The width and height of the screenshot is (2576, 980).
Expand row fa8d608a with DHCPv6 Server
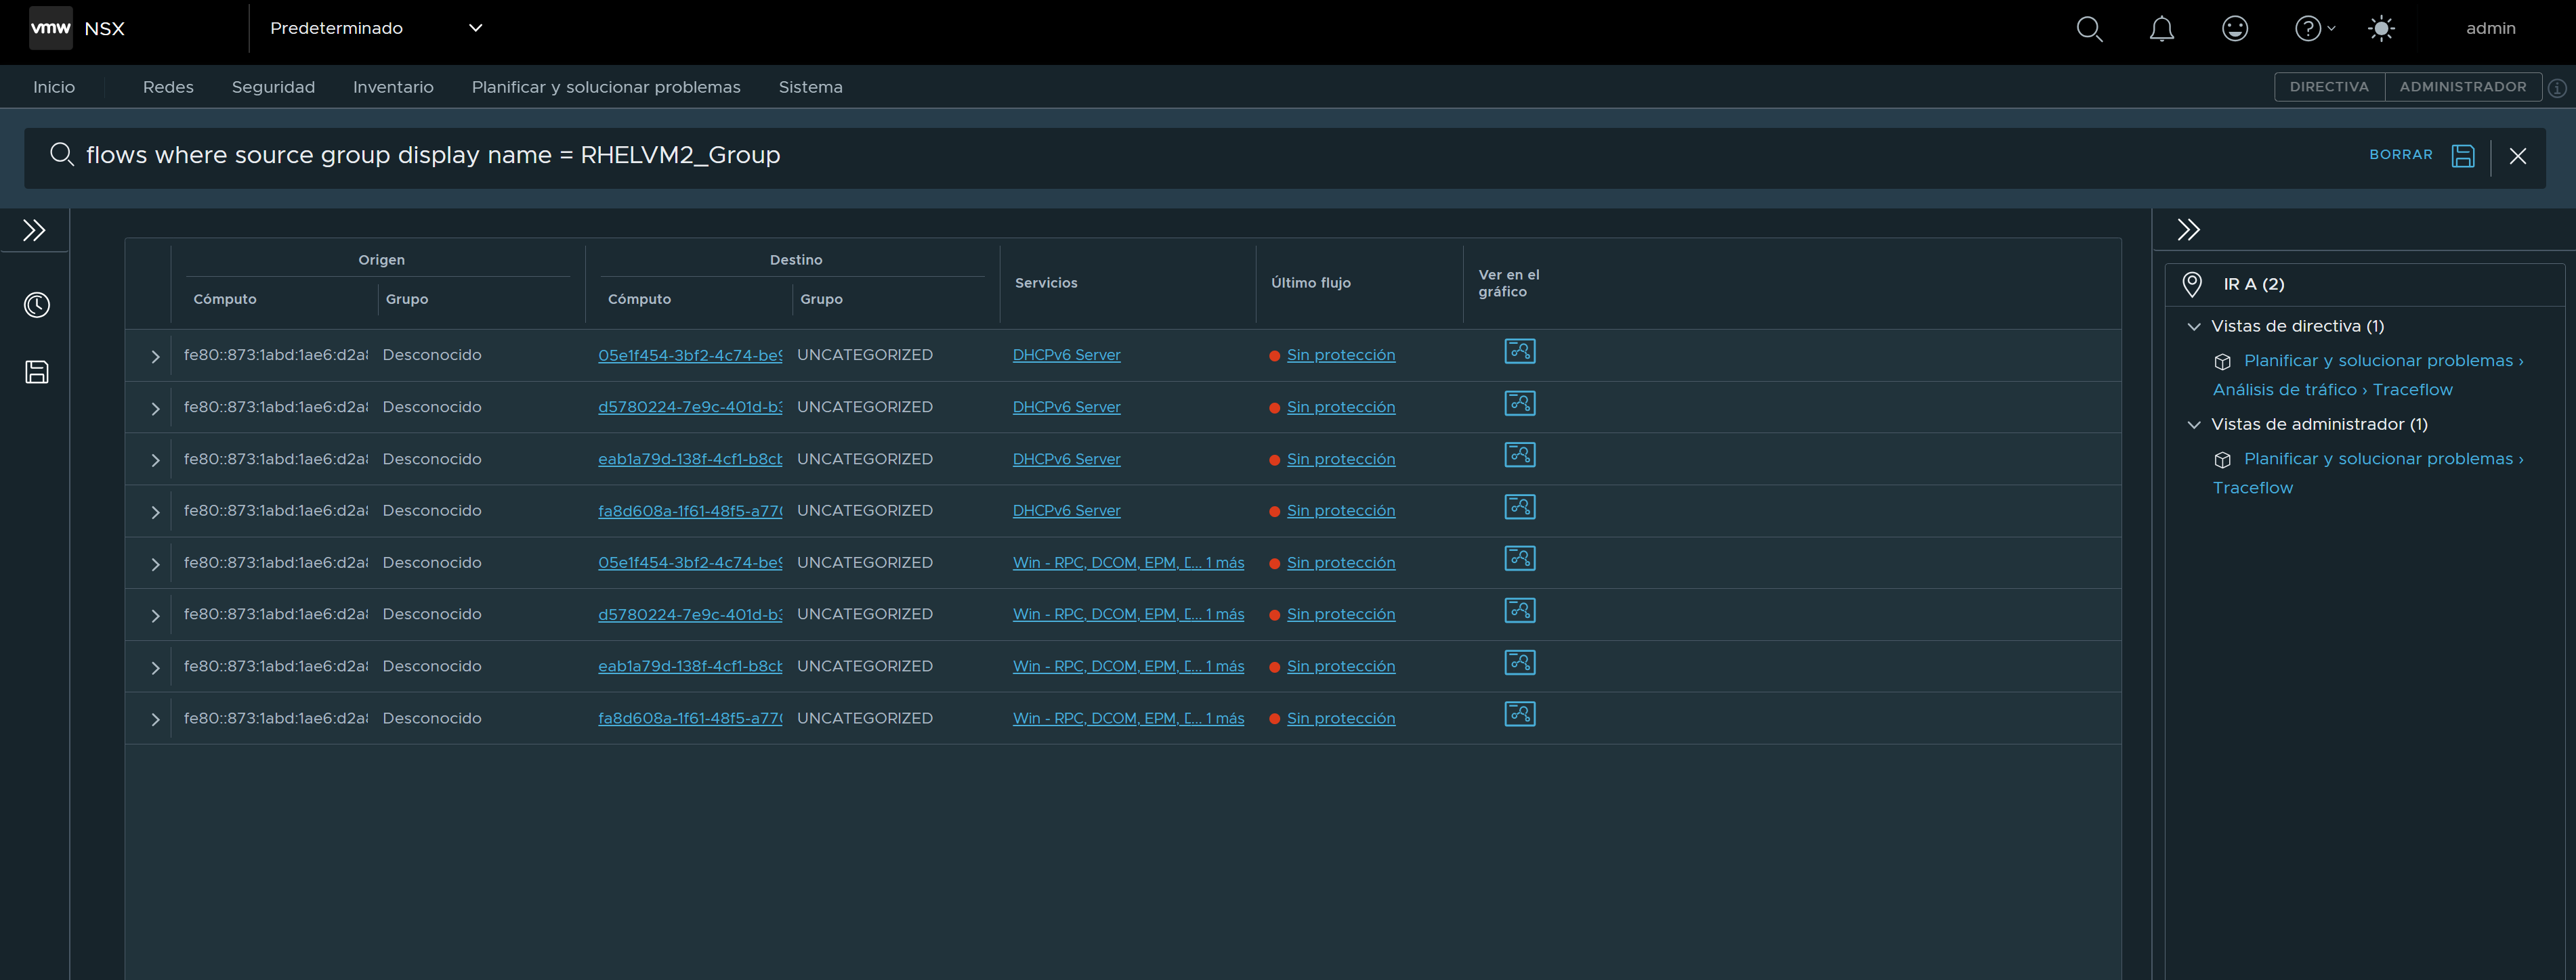point(155,512)
